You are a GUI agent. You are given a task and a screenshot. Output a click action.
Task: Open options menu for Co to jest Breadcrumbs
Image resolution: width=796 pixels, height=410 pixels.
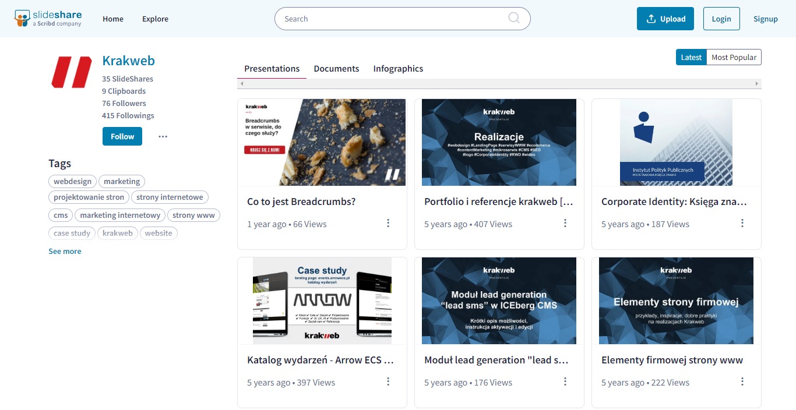(388, 223)
